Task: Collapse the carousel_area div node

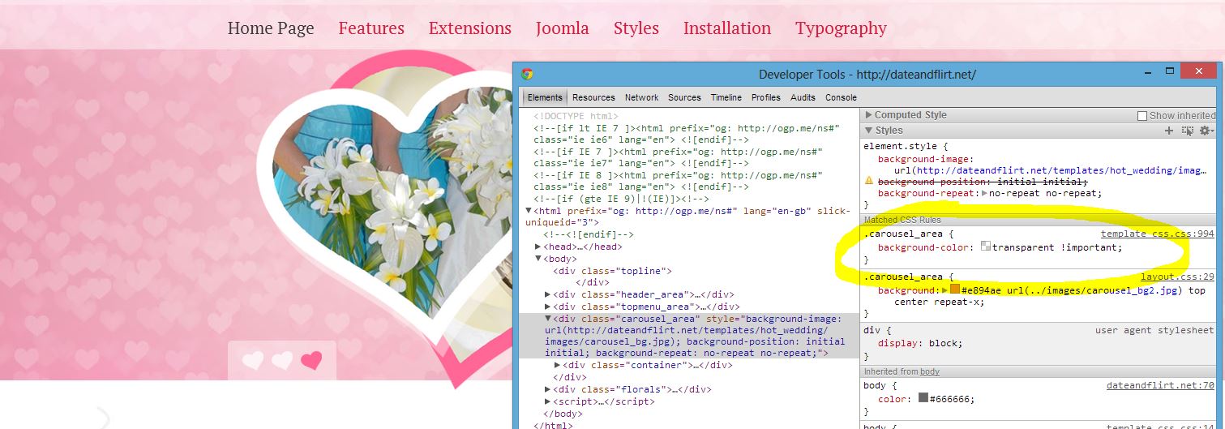Action: [548, 319]
